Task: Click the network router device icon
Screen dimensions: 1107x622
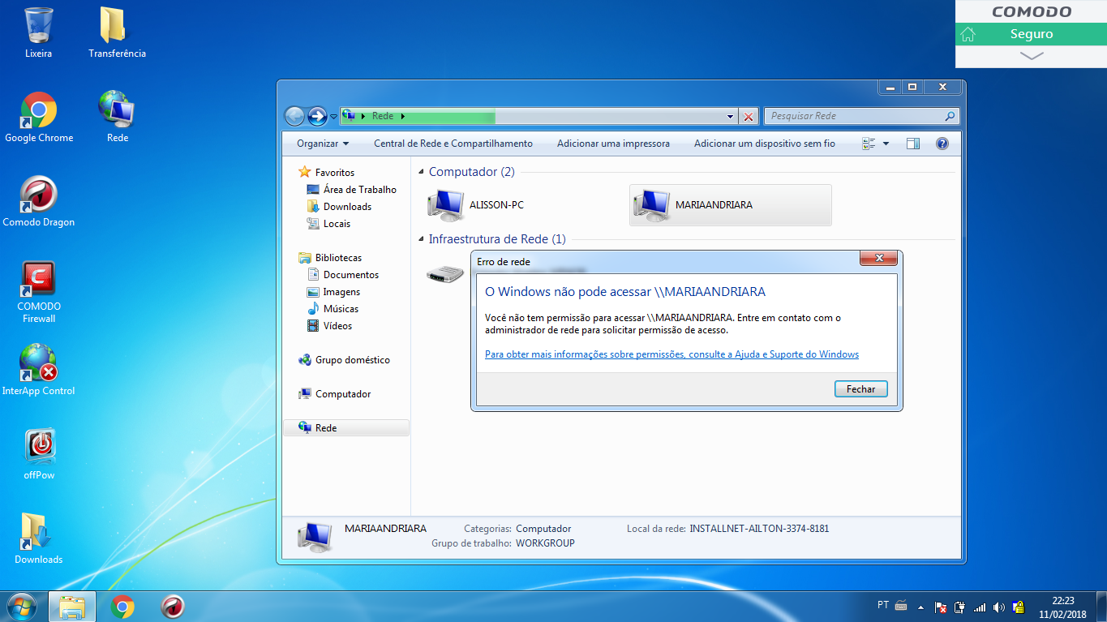Action: (445, 274)
